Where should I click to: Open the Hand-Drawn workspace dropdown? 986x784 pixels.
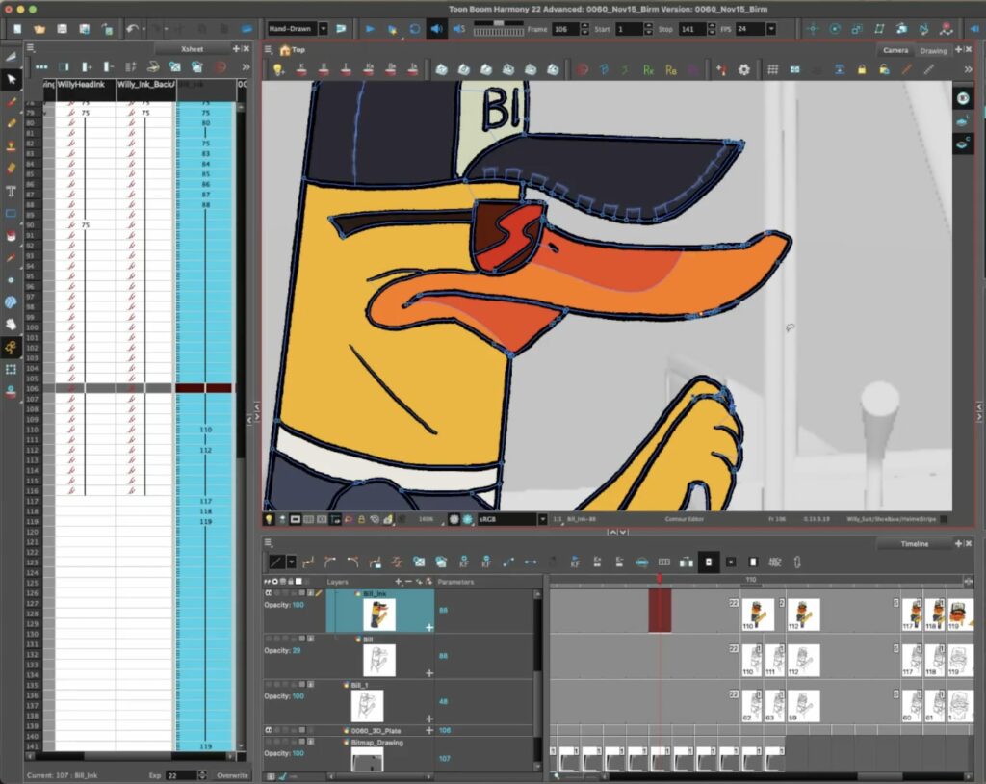pyautogui.click(x=324, y=29)
